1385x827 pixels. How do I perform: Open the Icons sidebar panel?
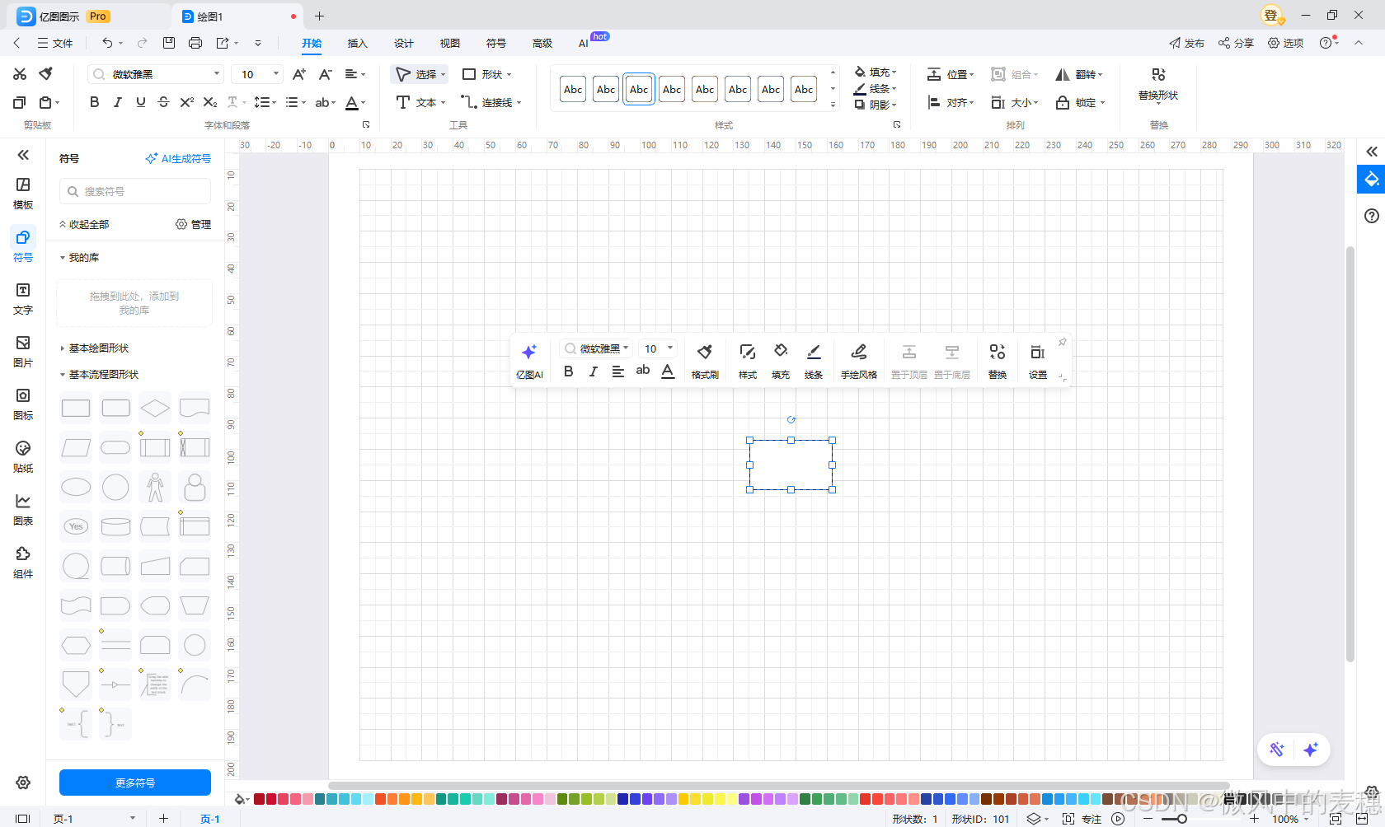pos(23,404)
